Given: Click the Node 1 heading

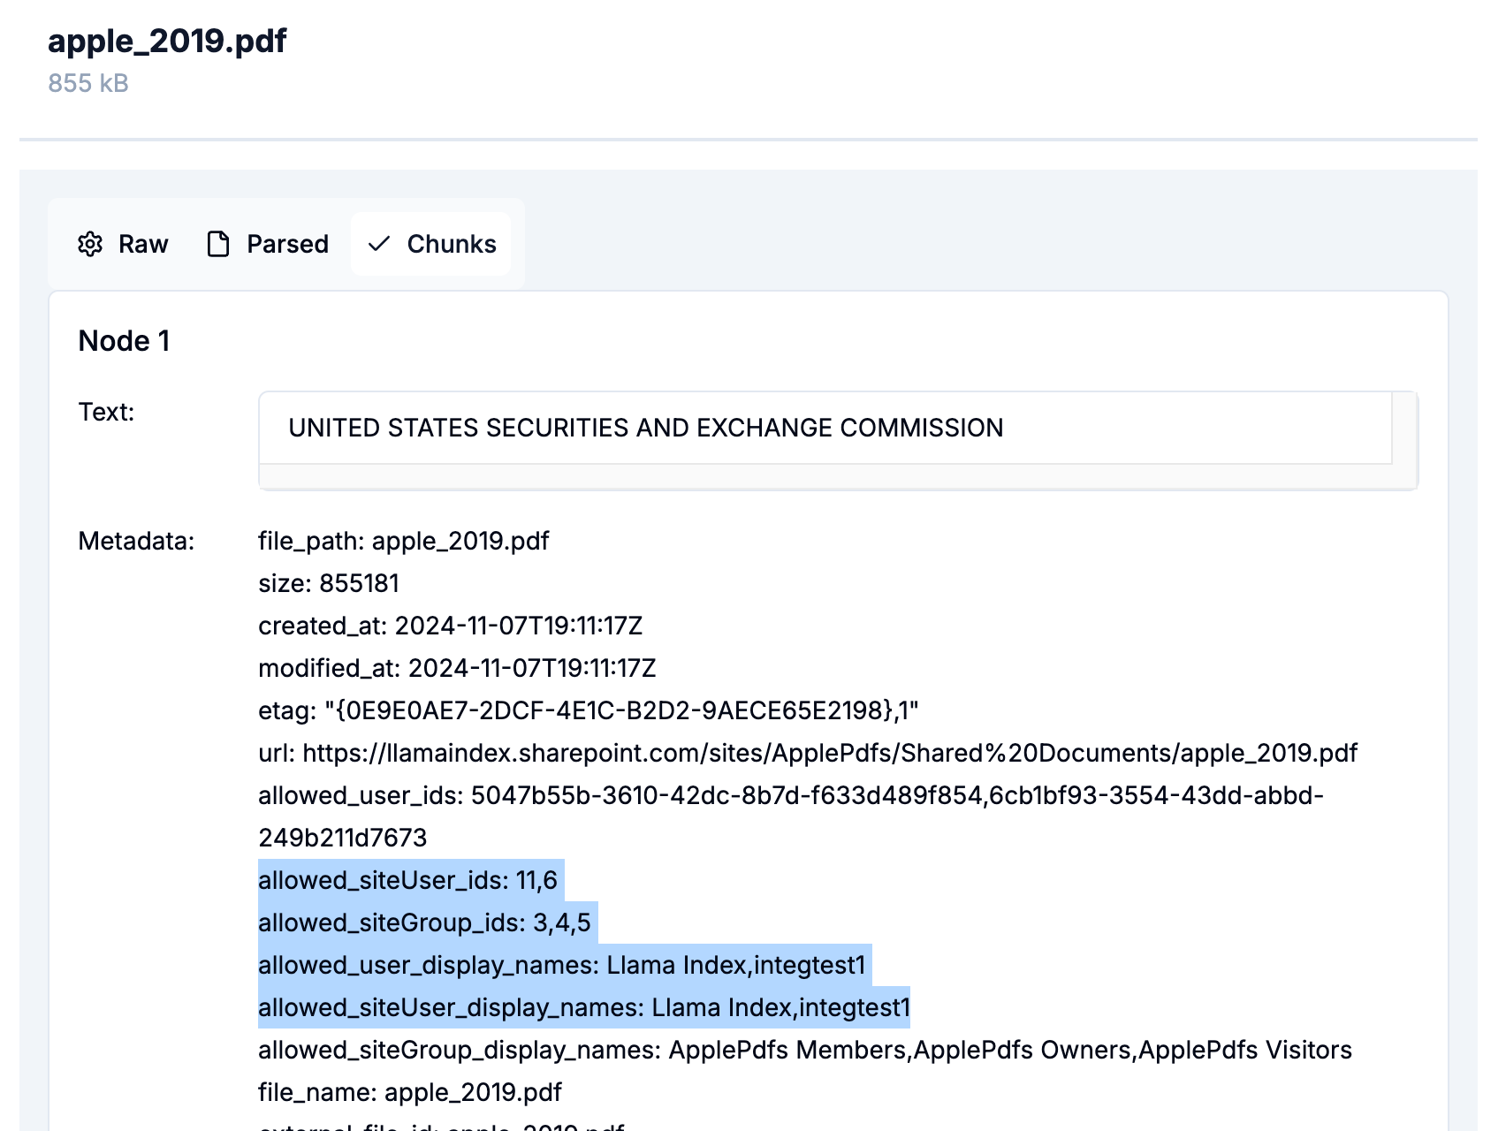Looking at the screenshot, I should (124, 341).
